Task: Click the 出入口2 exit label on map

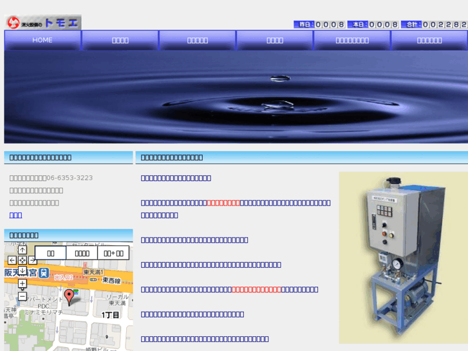Action: (64, 277)
